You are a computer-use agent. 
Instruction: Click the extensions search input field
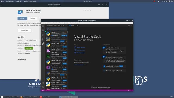[57, 29]
